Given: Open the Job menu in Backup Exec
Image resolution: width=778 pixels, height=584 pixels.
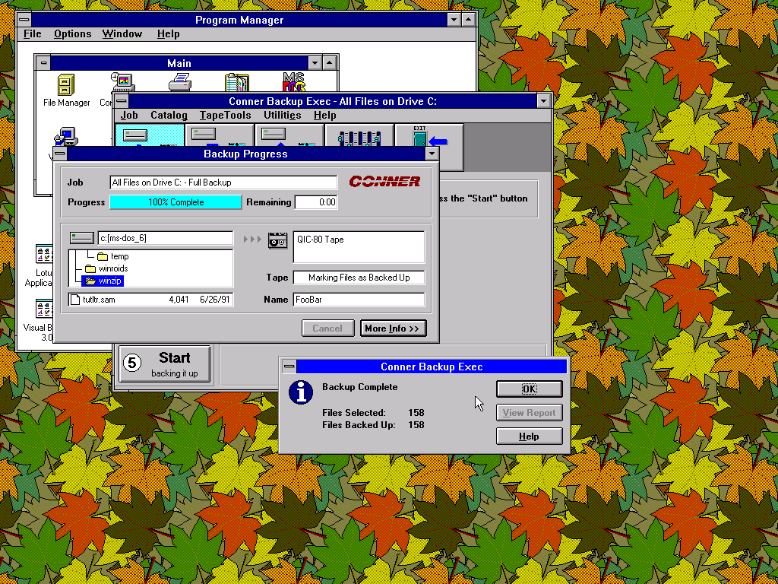Looking at the screenshot, I should 129,116.
